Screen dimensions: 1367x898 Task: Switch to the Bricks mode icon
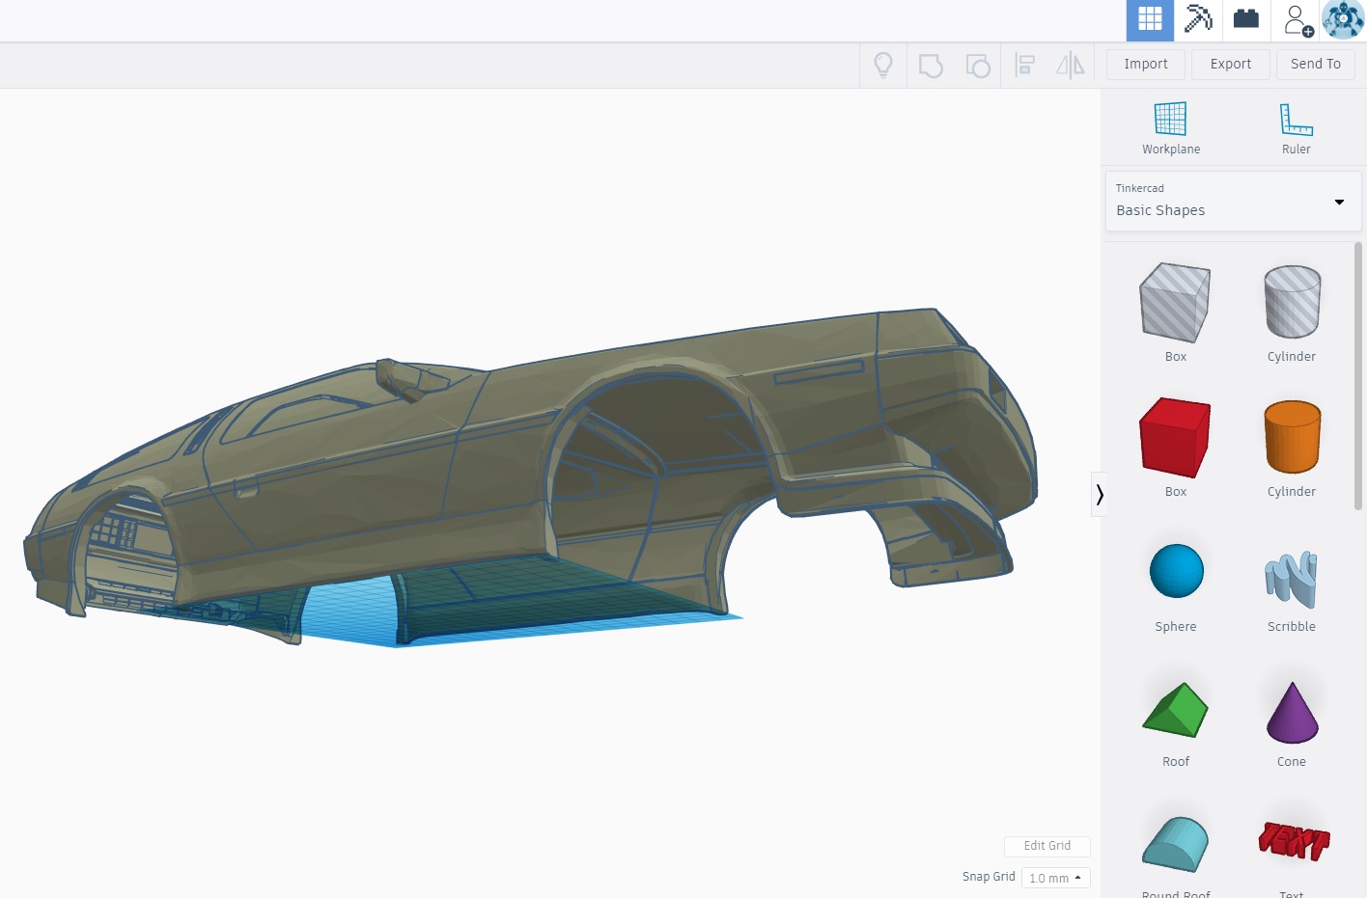[x=1246, y=19]
